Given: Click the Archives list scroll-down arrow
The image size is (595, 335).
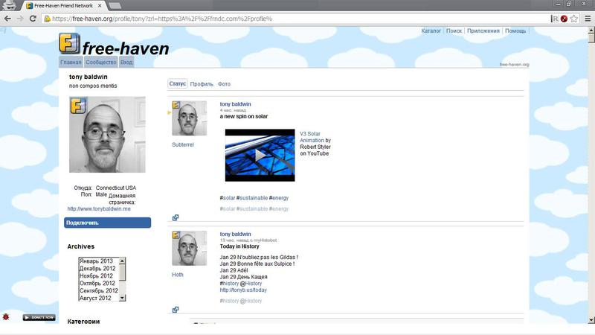Looking at the screenshot, I should point(122,299).
